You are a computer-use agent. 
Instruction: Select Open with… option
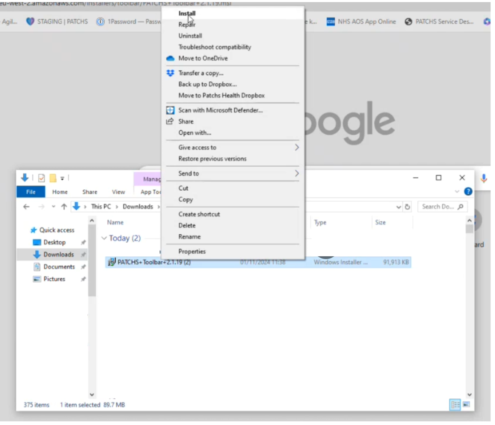[195, 133]
